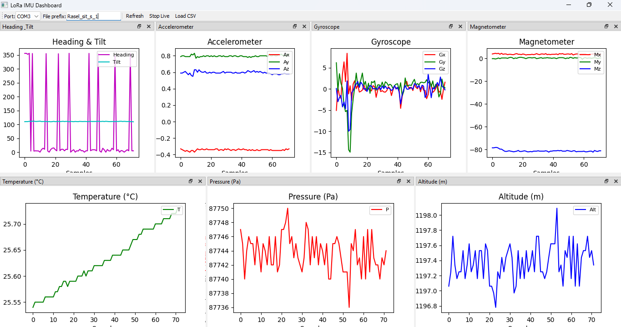Open the COM3 port dropdown
Viewport: 621px width, 327px height.
28,16
